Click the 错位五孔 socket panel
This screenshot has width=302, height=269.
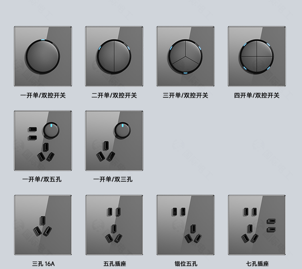click(185, 225)
